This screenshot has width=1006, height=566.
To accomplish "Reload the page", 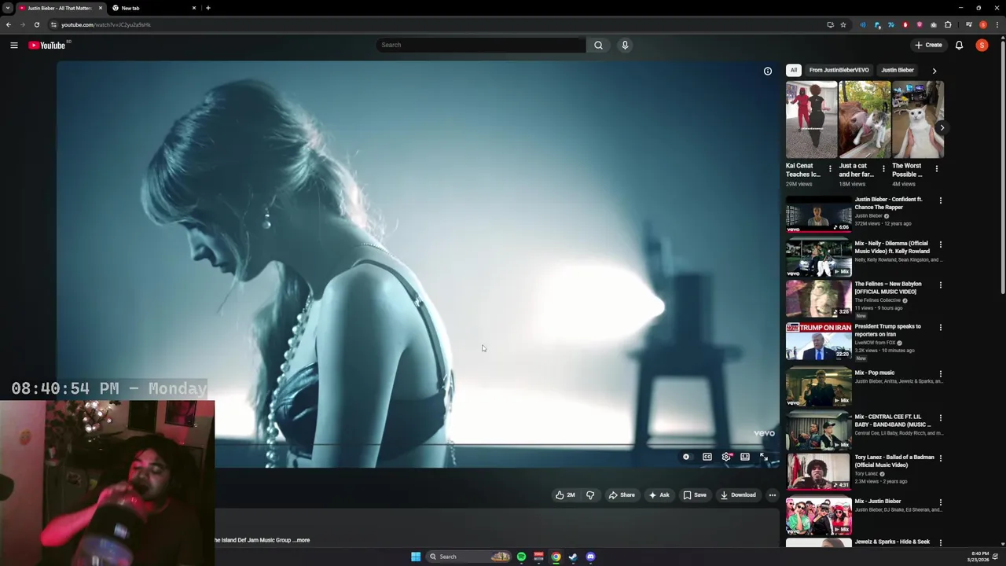I will (36, 24).
